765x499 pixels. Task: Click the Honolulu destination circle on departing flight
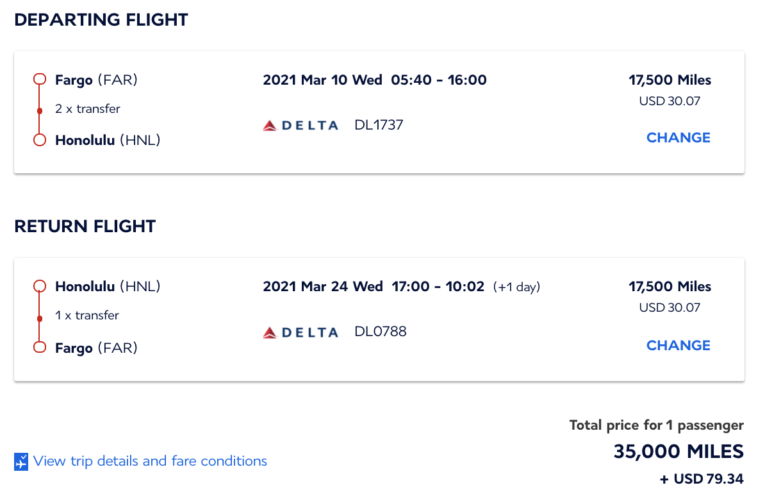(39, 140)
